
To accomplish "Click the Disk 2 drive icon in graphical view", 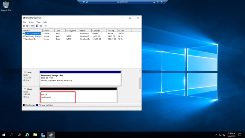I will tap(25, 89).
